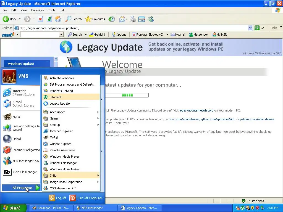Click the Edit page toolbar icon
Viewport: 283px width, 212px height.
[x=142, y=19]
